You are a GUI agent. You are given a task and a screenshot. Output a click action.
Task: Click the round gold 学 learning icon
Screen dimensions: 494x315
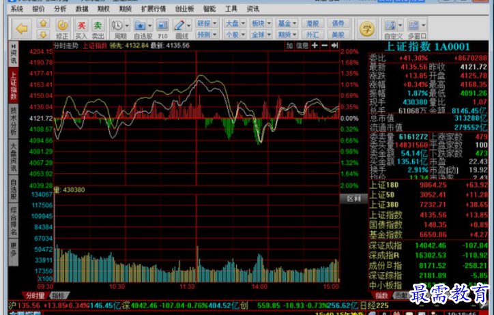click(366, 29)
